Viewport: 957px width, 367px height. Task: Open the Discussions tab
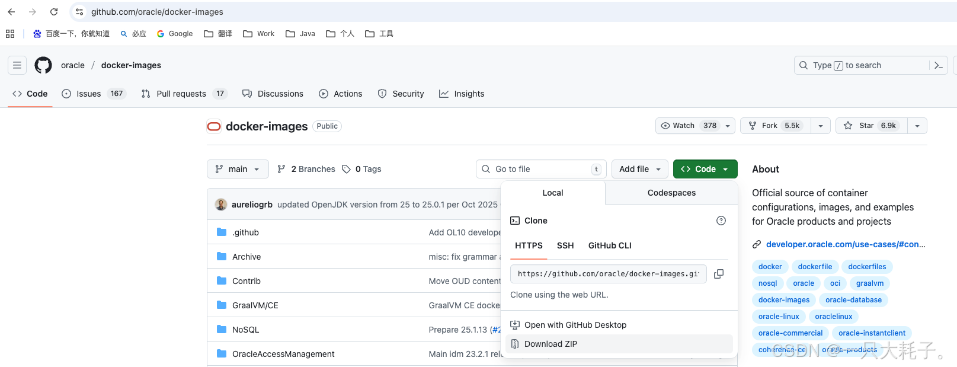pyautogui.click(x=273, y=94)
